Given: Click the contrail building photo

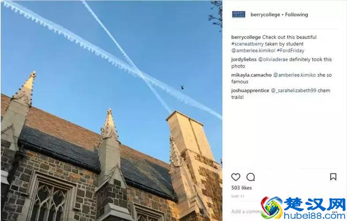Looking at the screenshot, I should click(112, 110).
